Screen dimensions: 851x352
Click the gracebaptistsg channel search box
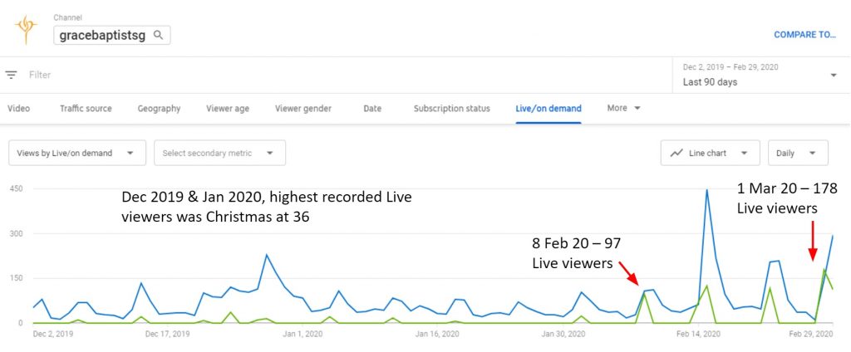[x=104, y=35]
